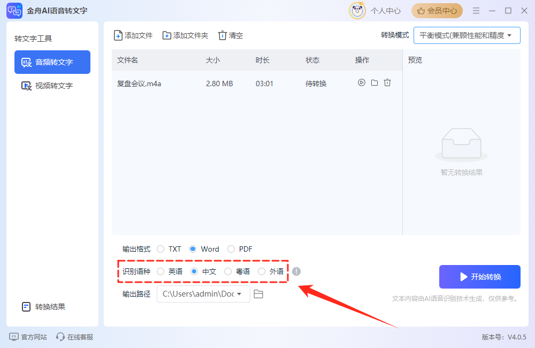
Task: Open 个人中心 personal center
Action: pos(386,11)
